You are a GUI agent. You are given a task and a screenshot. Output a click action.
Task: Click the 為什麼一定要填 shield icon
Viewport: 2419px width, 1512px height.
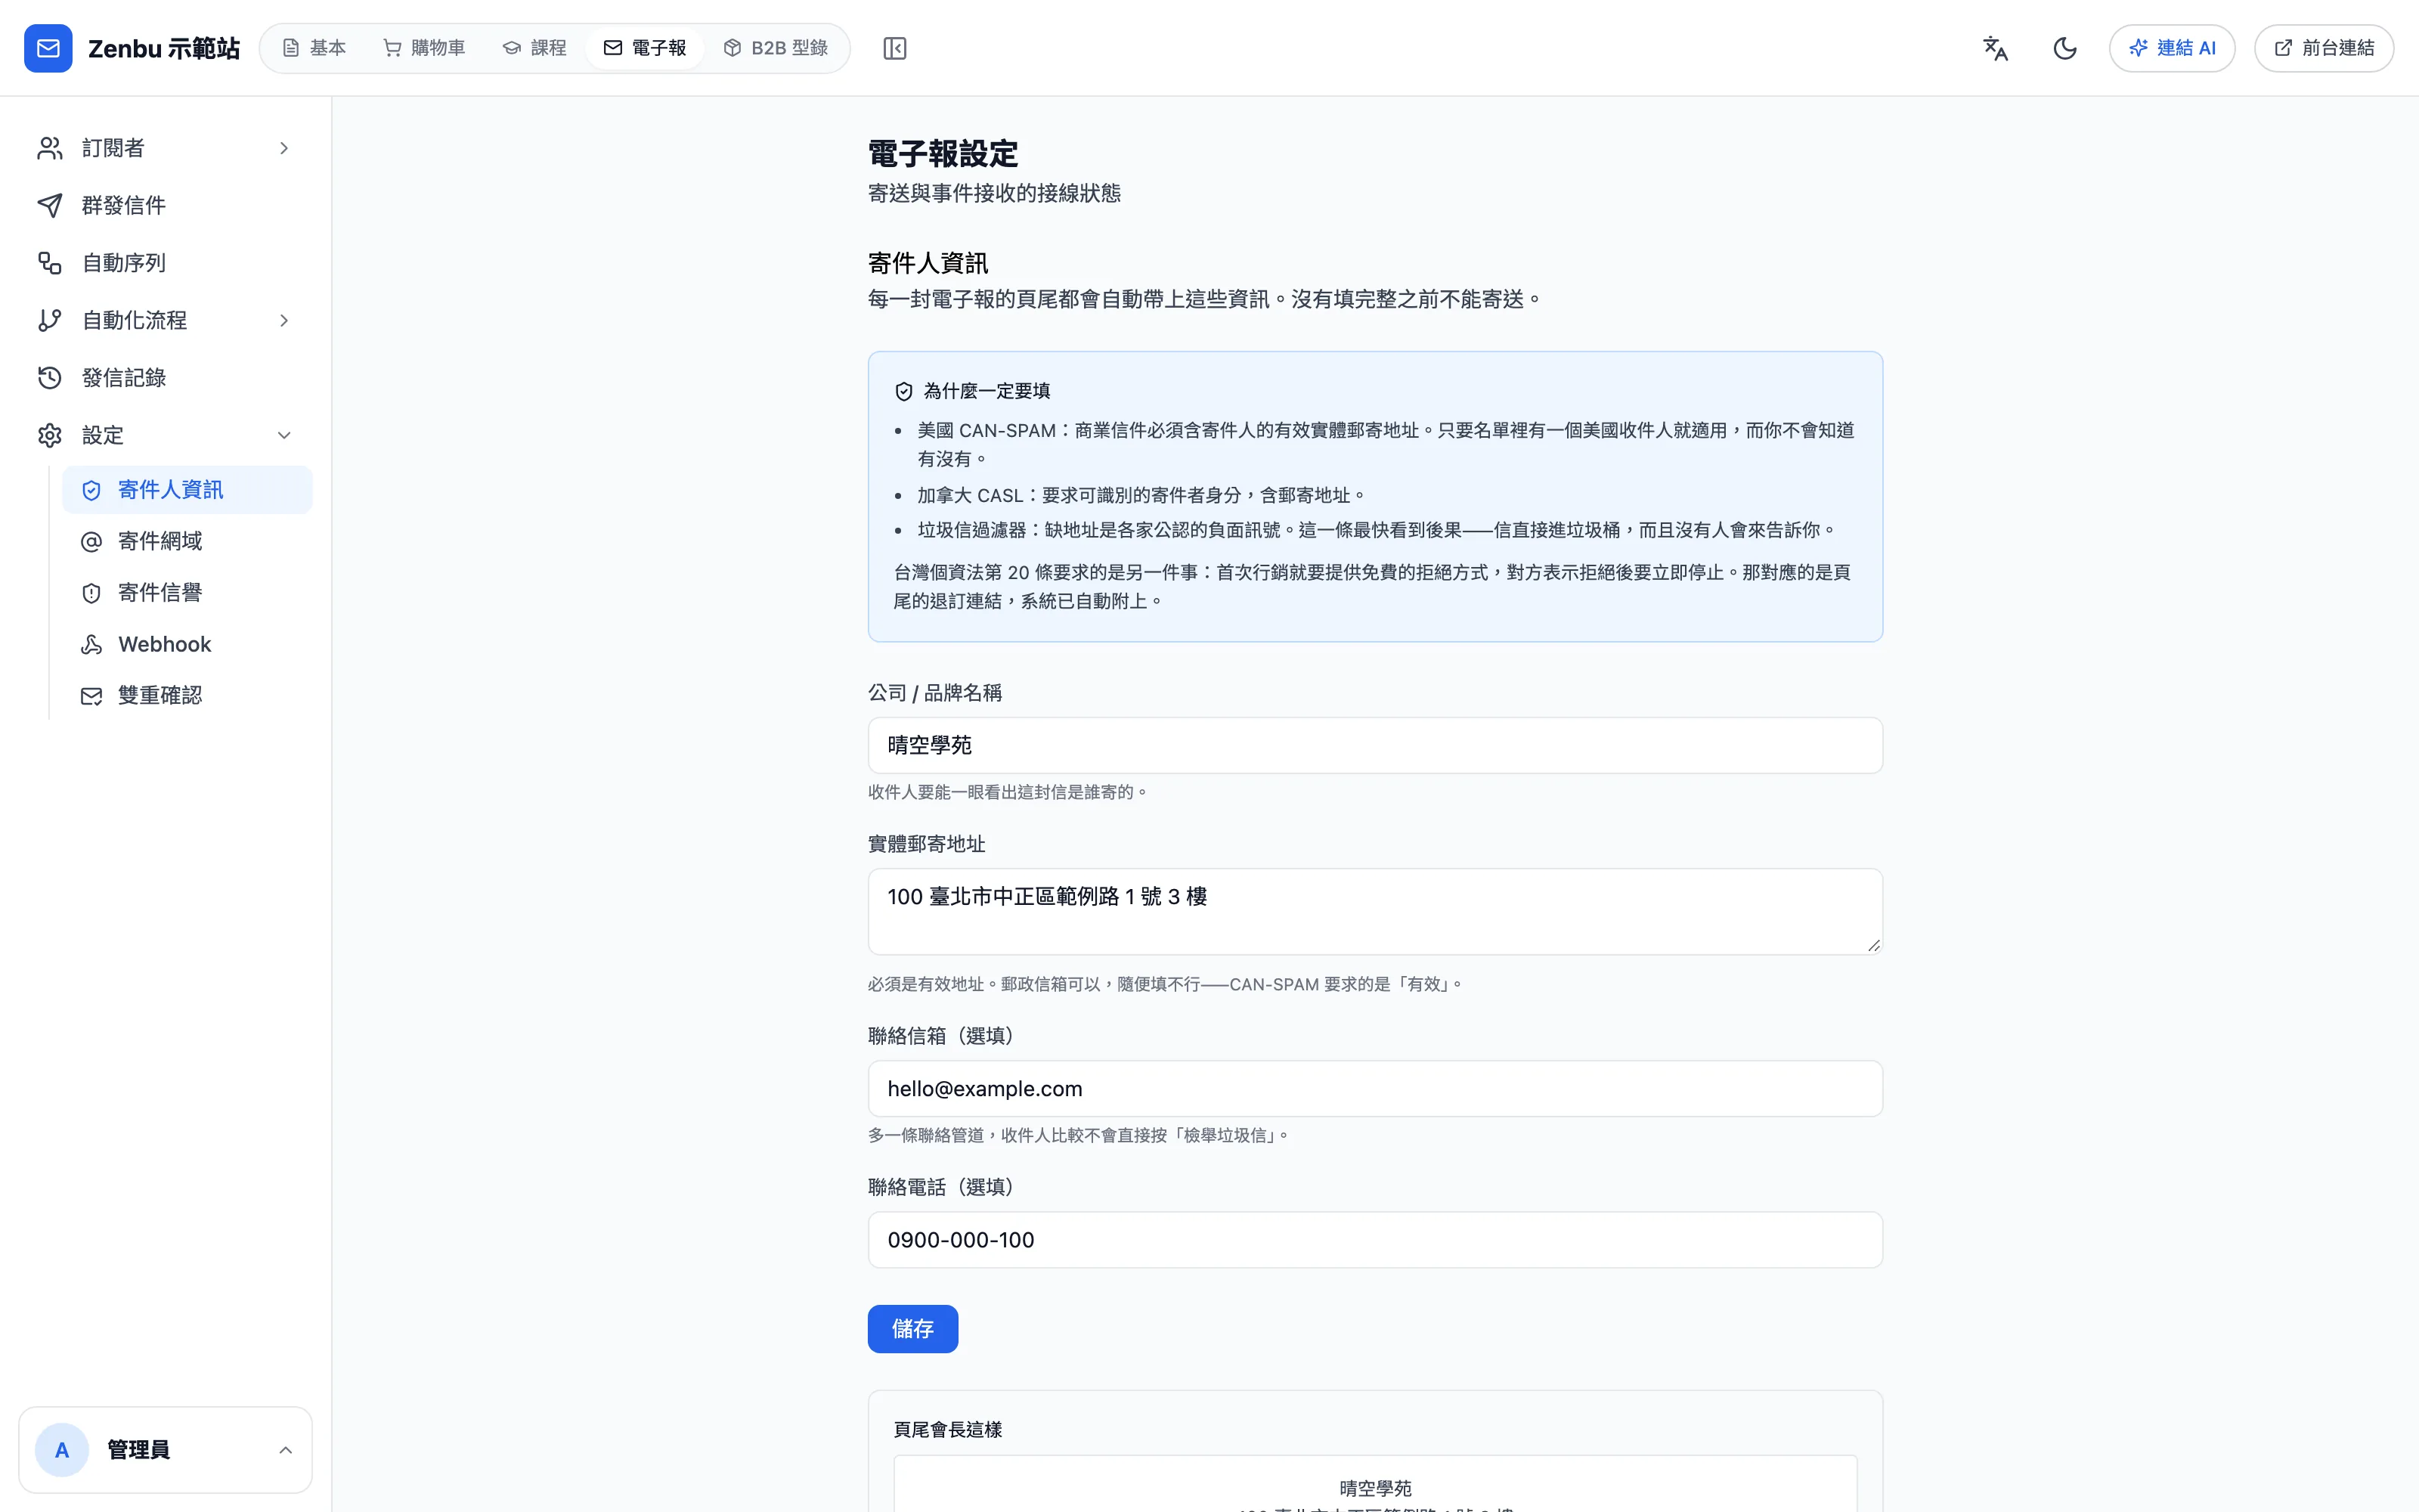(x=903, y=391)
